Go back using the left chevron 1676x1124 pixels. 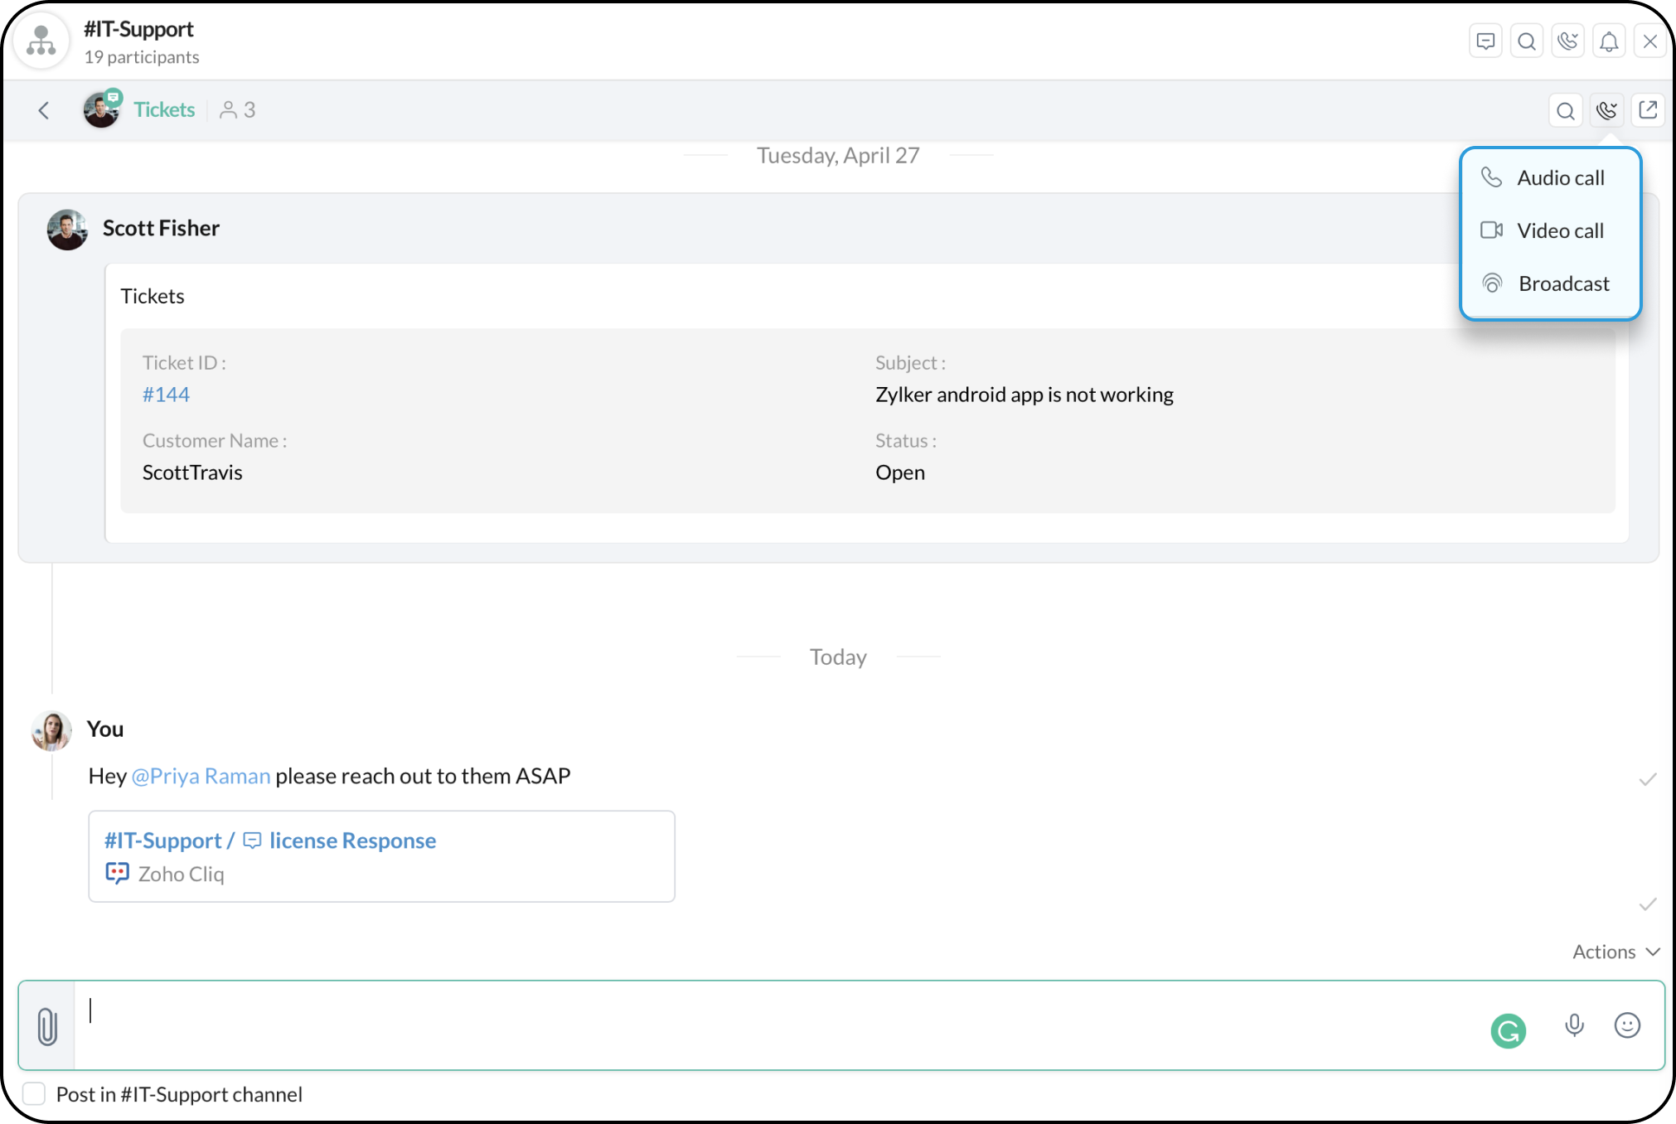coord(44,110)
